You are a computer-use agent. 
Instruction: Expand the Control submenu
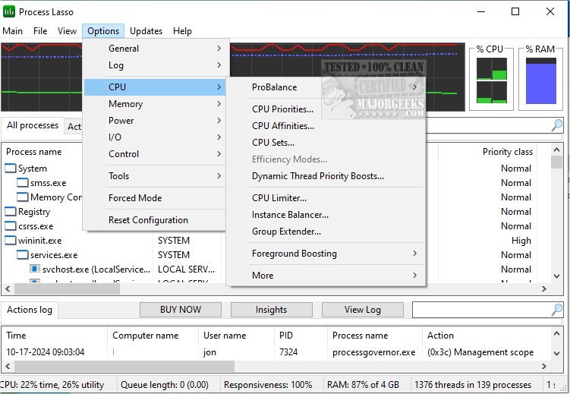(x=155, y=154)
